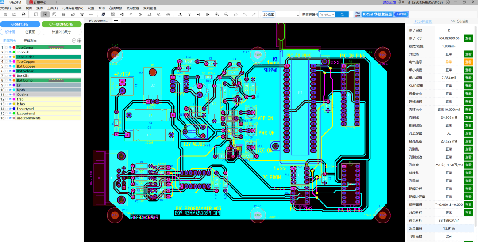Click the redo arrow icon
The width and height of the screenshot is (478, 242).
(x=254, y=14)
